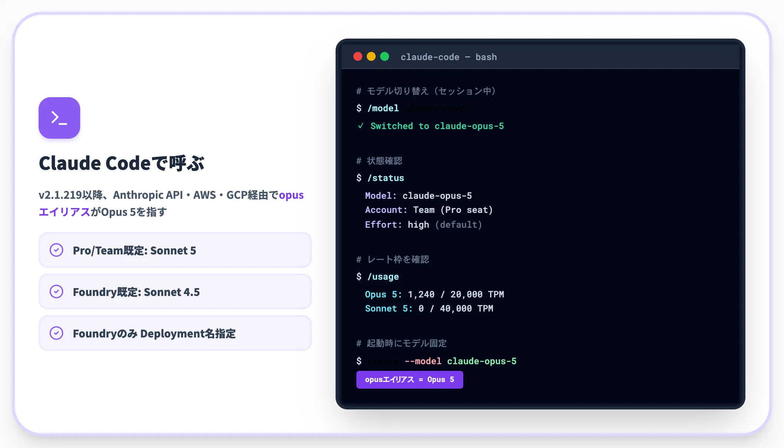Click the Effort: high (default) line
784x448 pixels.
(424, 225)
